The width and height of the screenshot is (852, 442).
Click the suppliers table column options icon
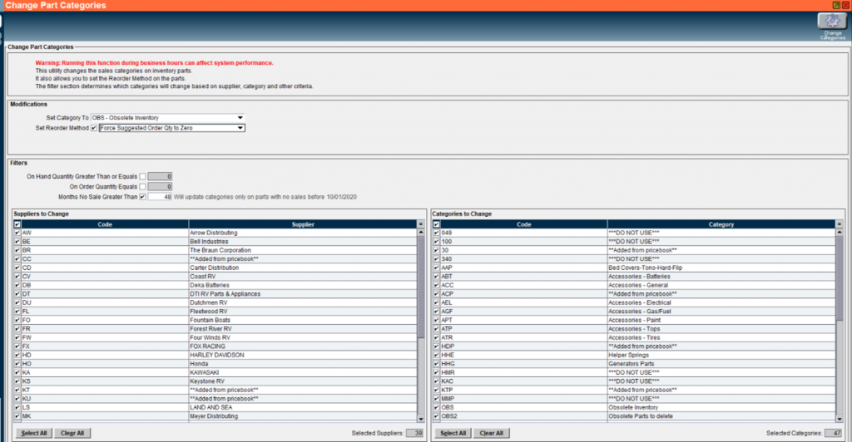tap(421, 223)
